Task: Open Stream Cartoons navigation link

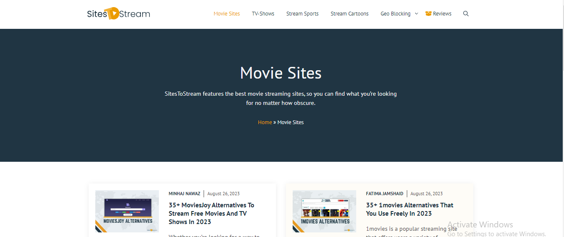Action: pos(350,14)
